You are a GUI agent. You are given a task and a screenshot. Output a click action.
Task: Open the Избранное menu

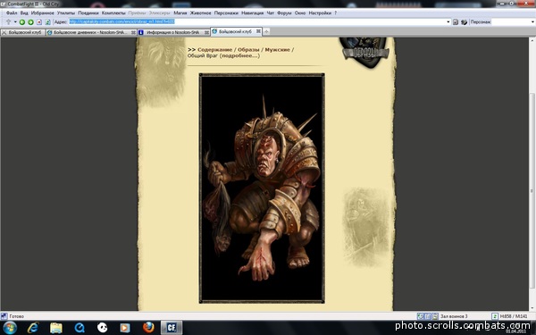(42, 13)
